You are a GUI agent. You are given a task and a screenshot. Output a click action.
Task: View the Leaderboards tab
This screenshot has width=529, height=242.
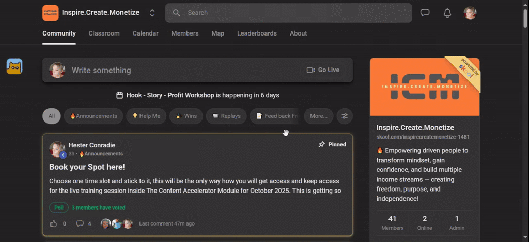(257, 33)
